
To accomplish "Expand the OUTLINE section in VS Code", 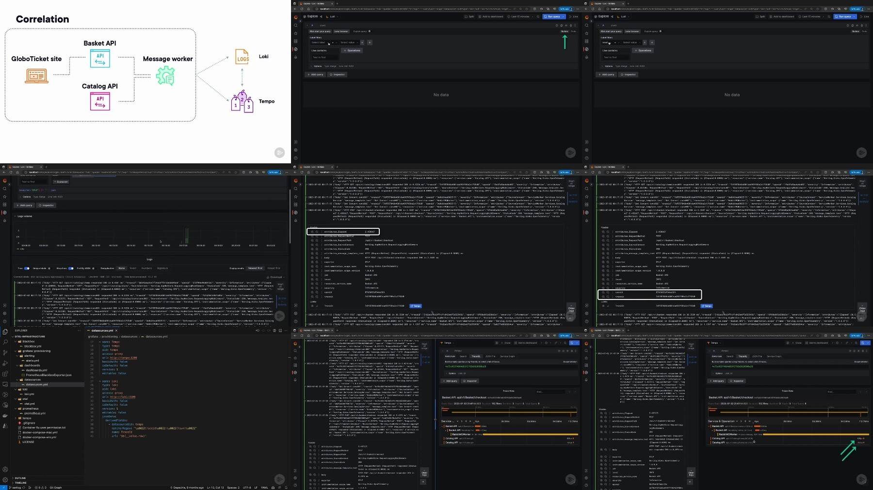I will (20, 478).
